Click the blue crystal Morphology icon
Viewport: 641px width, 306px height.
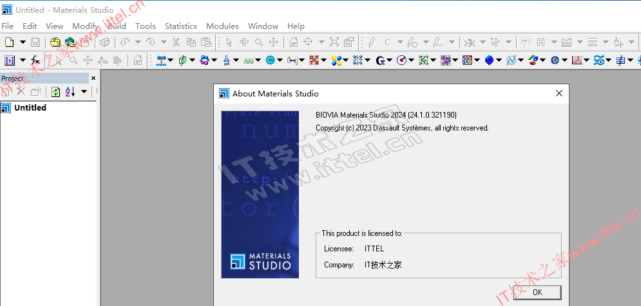pos(490,60)
